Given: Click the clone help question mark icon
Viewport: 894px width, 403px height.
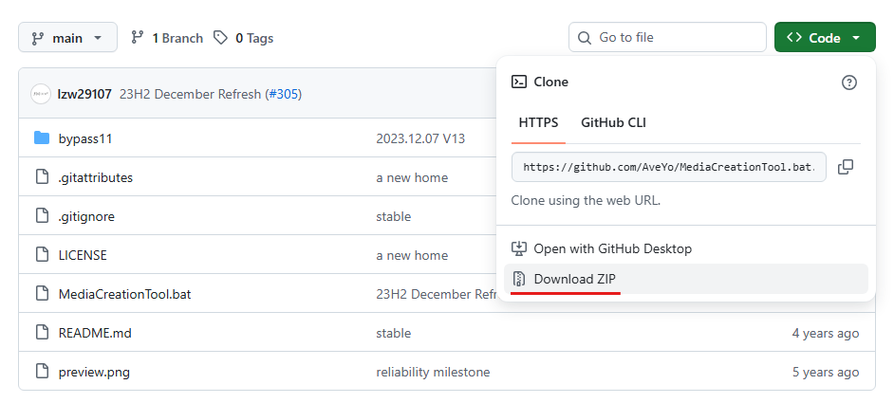Looking at the screenshot, I should [x=849, y=82].
